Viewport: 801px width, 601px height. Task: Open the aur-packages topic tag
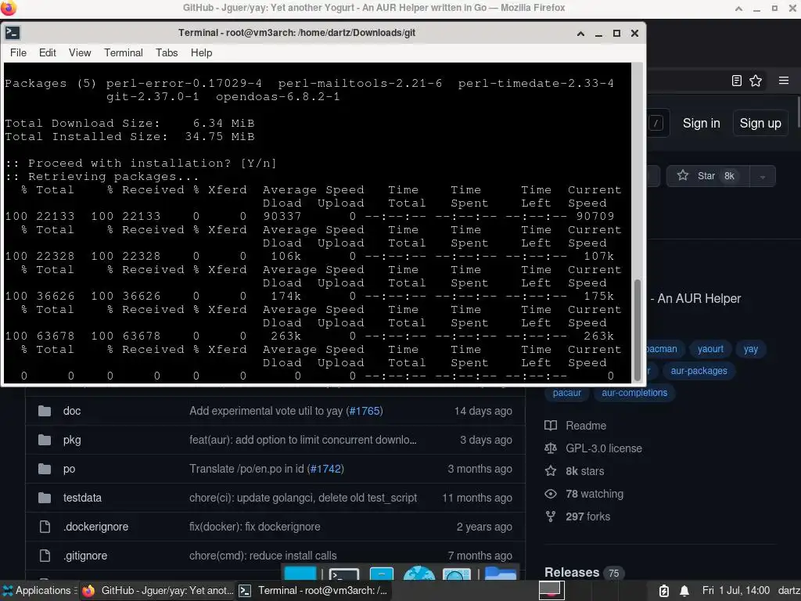pyautogui.click(x=699, y=371)
